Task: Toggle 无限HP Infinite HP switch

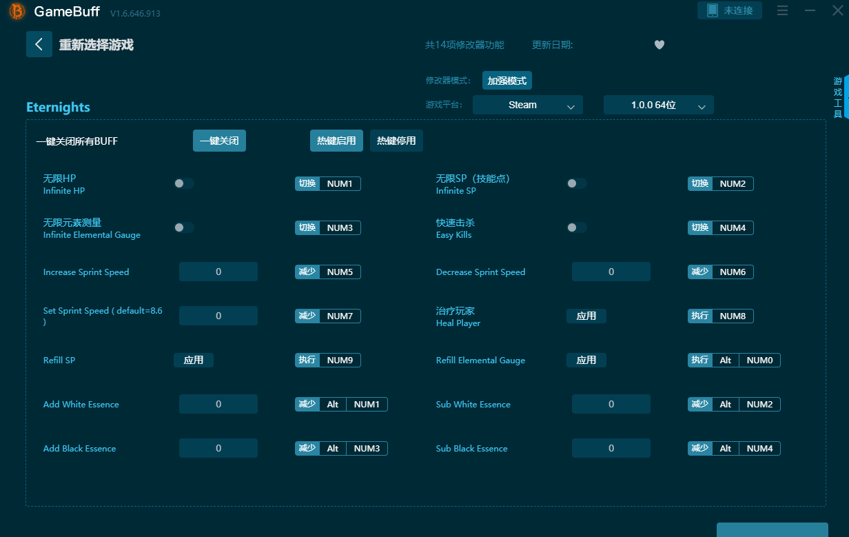Action: coord(184,183)
